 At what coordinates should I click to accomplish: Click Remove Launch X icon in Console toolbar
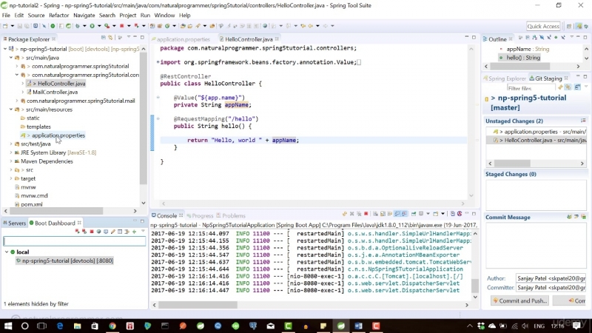(351, 214)
